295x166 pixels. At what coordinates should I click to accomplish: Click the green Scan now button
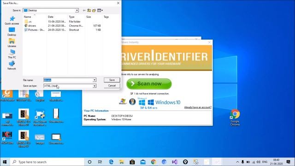point(149,84)
